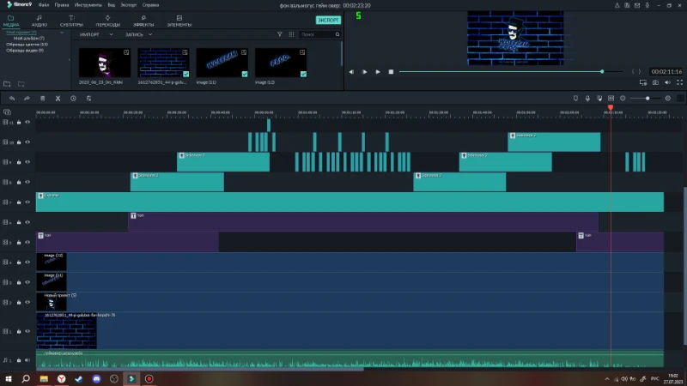The width and height of the screenshot is (687, 386).
Task: Click the add track manager icon
Action: (x=7, y=112)
